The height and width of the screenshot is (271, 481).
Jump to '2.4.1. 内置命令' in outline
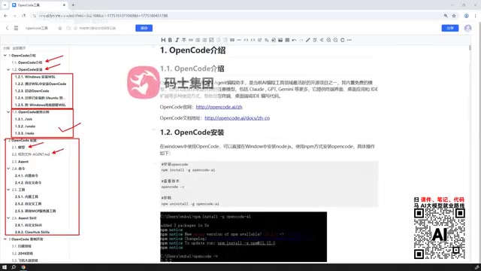point(27,175)
